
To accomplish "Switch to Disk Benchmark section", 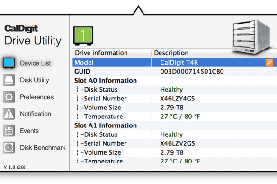I will 43,148.
